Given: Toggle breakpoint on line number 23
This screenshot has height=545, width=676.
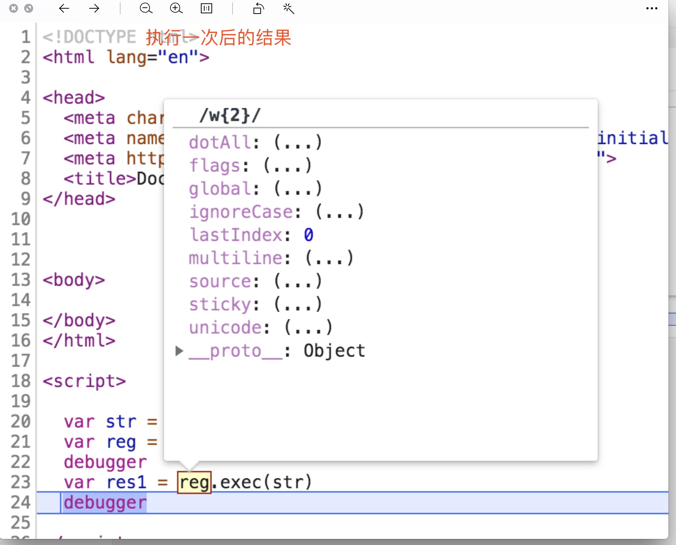Looking at the screenshot, I should tap(21, 482).
